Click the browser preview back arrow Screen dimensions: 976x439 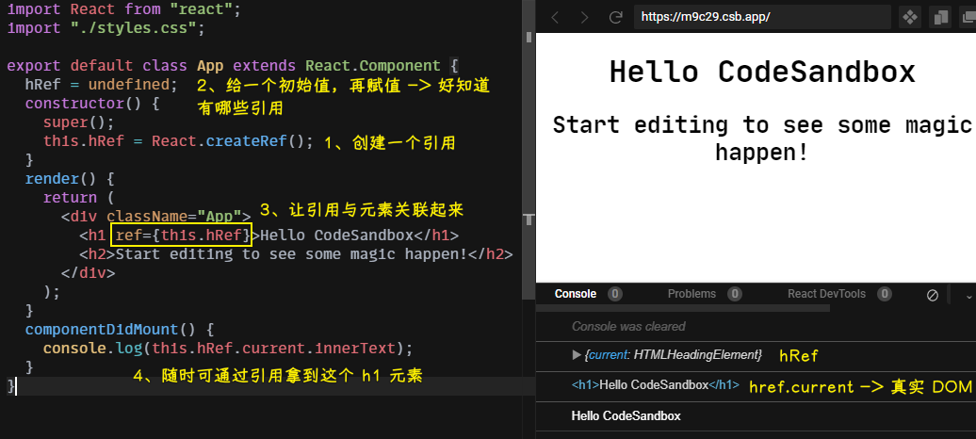[555, 17]
